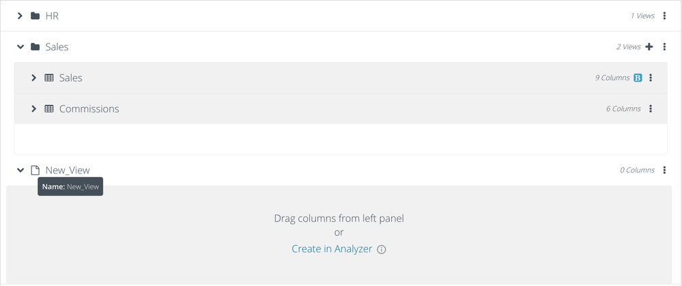Click the info icon beside Create in Analyzer
Screen dimensions: 682x286
382,249
